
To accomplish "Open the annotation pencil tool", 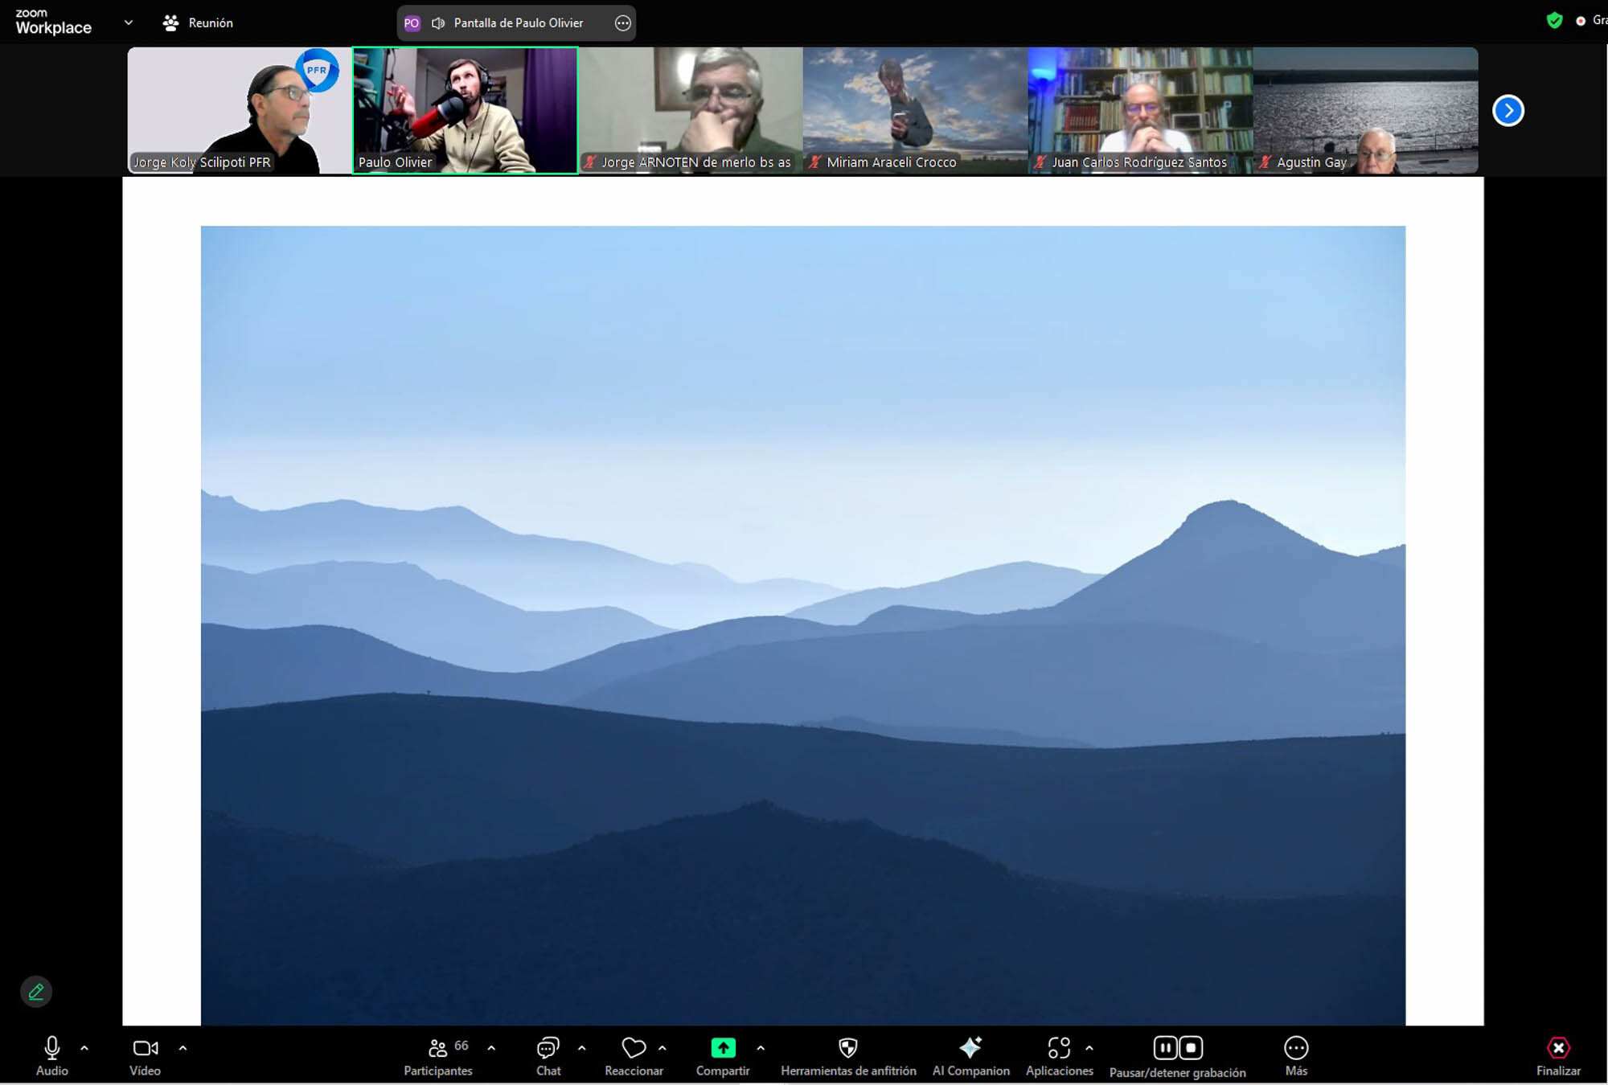I will point(36,992).
